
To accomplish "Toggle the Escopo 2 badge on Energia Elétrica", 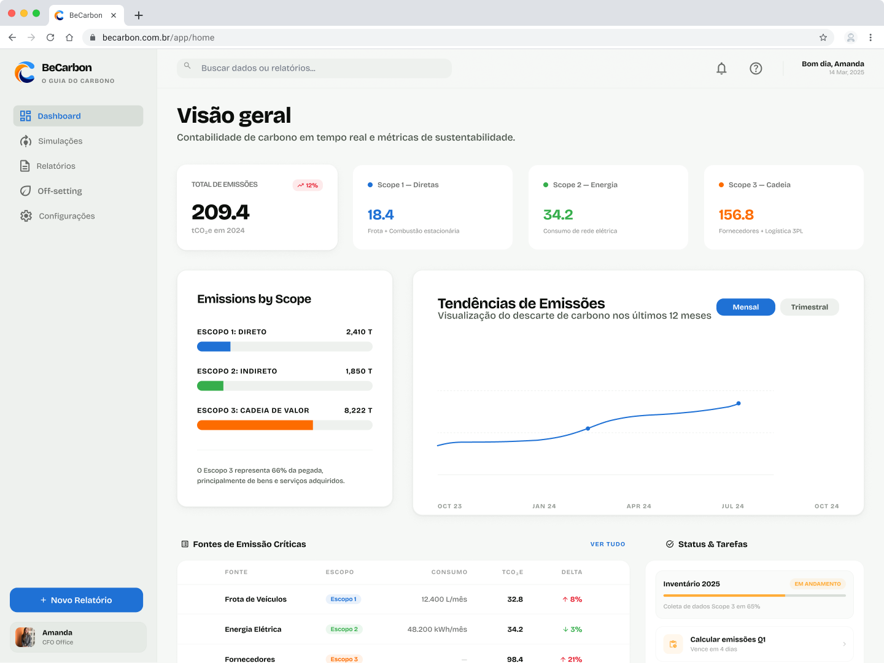I will pos(344,629).
